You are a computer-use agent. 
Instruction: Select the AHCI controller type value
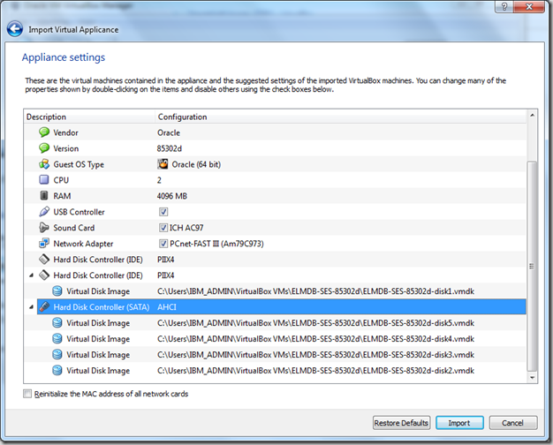pyautogui.click(x=167, y=307)
